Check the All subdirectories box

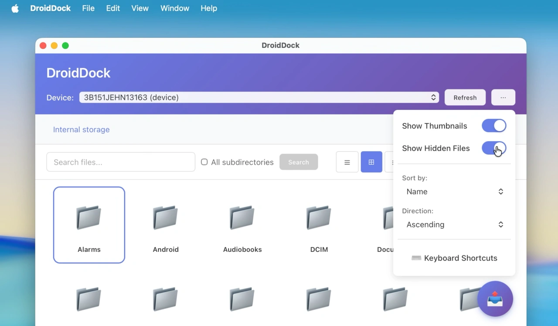(204, 162)
